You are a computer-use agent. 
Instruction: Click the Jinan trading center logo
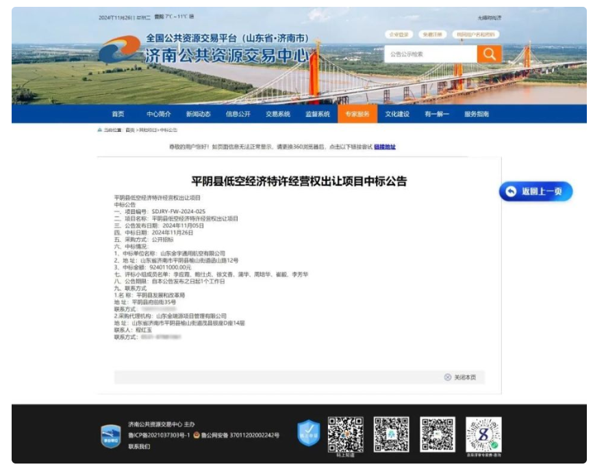pos(121,50)
